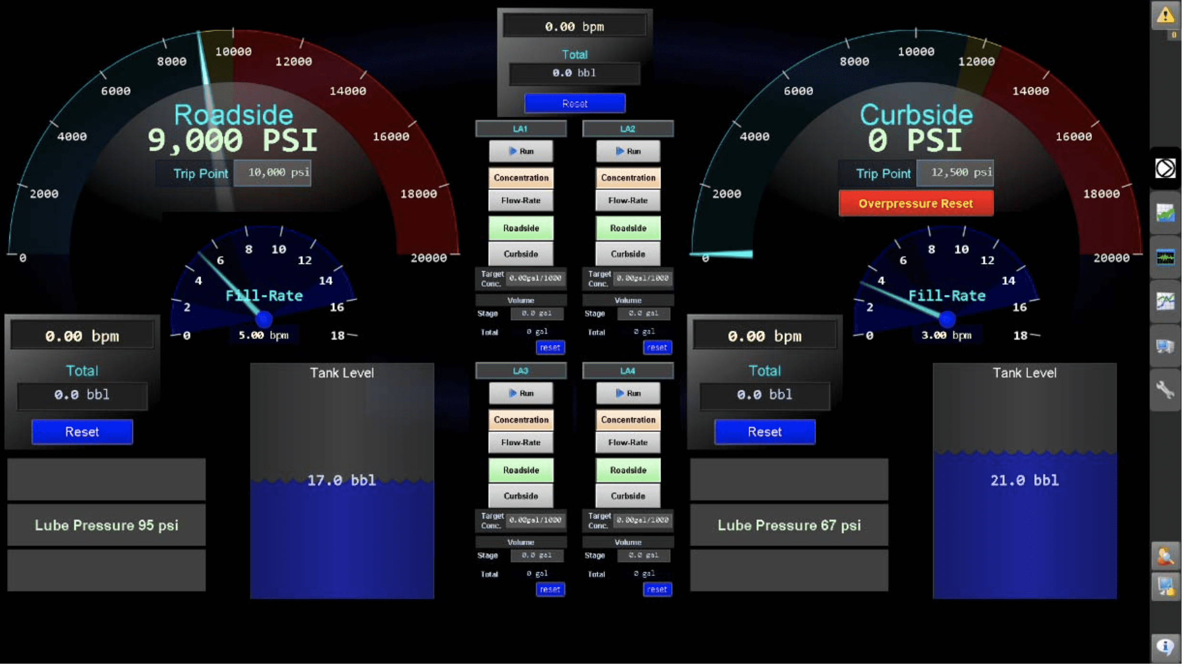Click the circular arrow pump icon in sidebar
The width and height of the screenshot is (1182, 668).
pyautogui.click(x=1166, y=168)
